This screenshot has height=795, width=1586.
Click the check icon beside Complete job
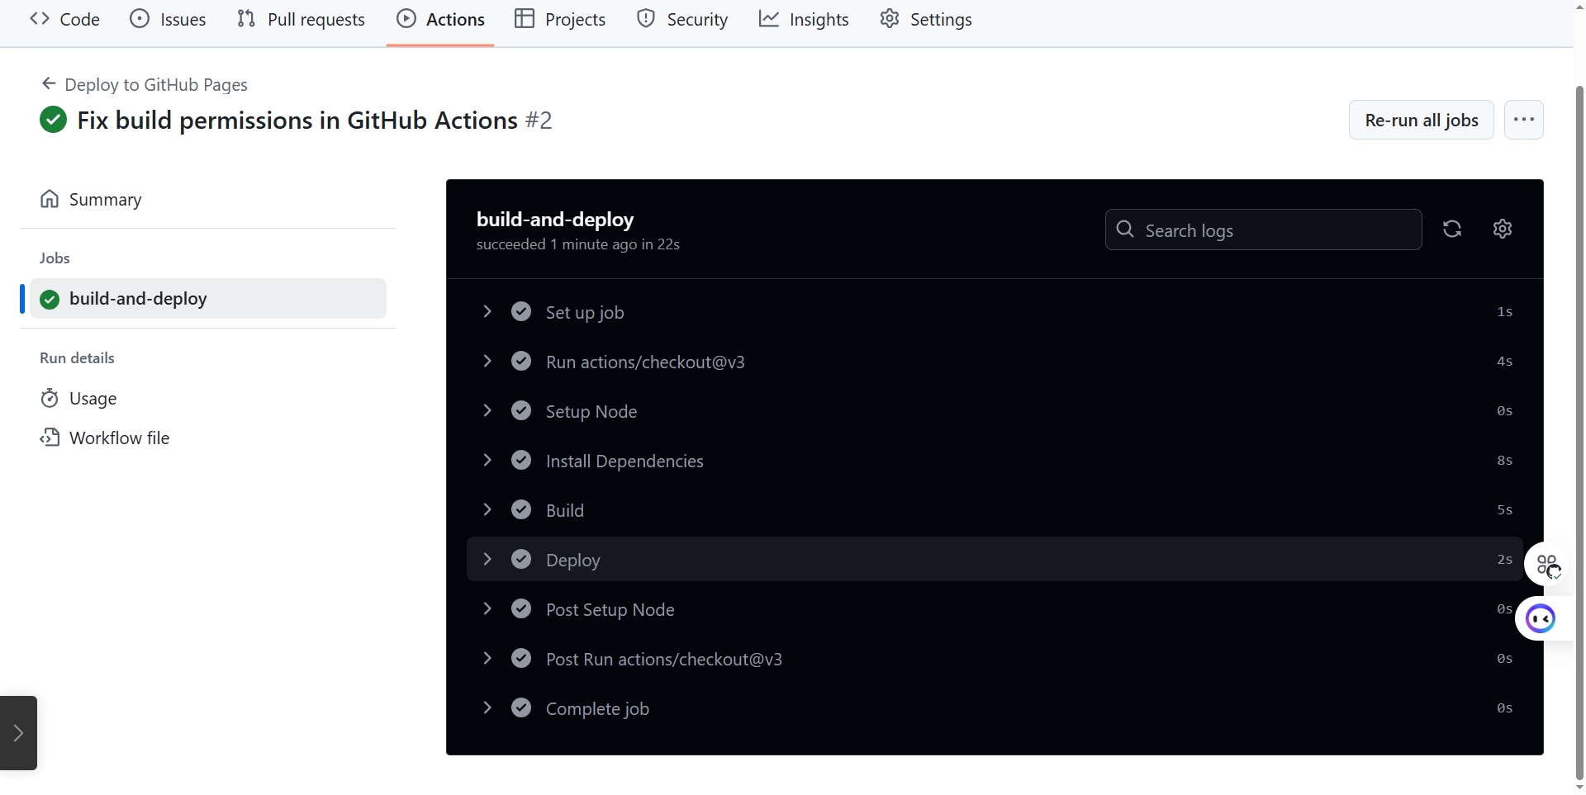[521, 707]
